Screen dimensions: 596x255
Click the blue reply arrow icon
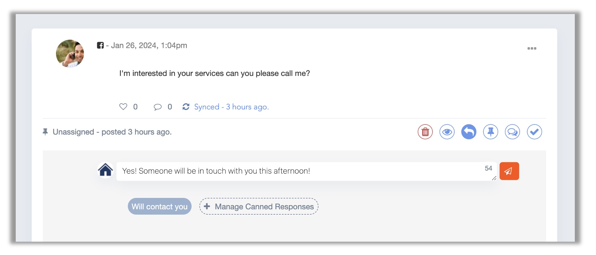point(469,132)
